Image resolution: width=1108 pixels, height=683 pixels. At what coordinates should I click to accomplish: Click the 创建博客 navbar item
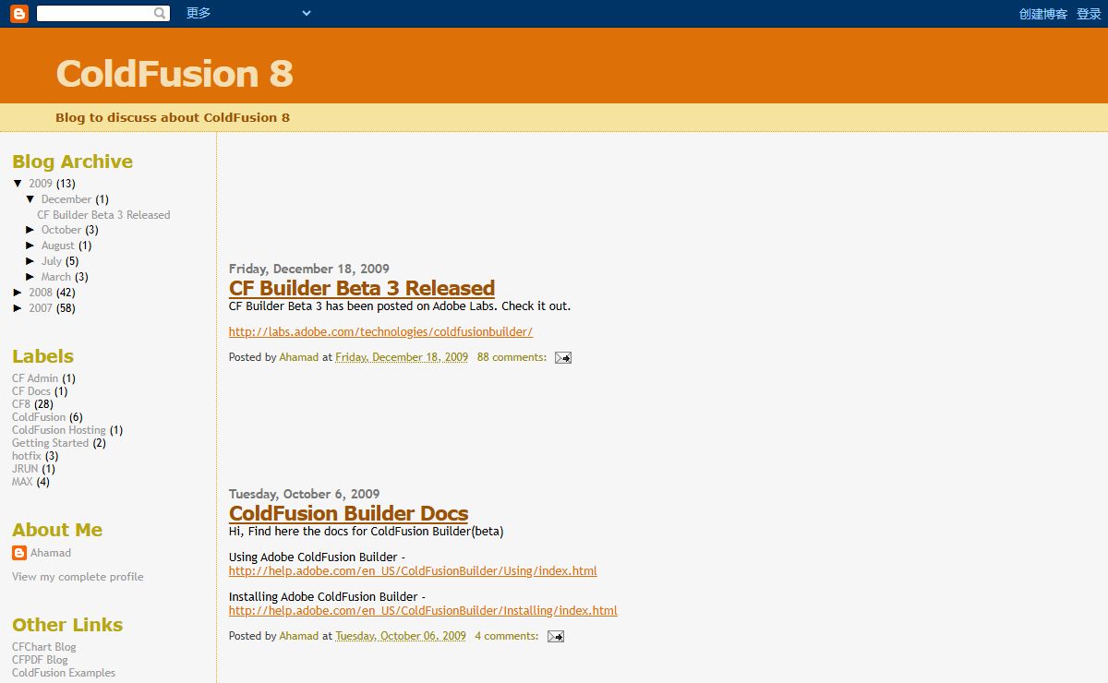pos(1042,14)
